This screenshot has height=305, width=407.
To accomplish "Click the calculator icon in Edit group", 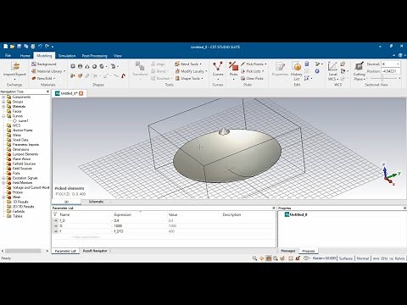I will 307,64.
